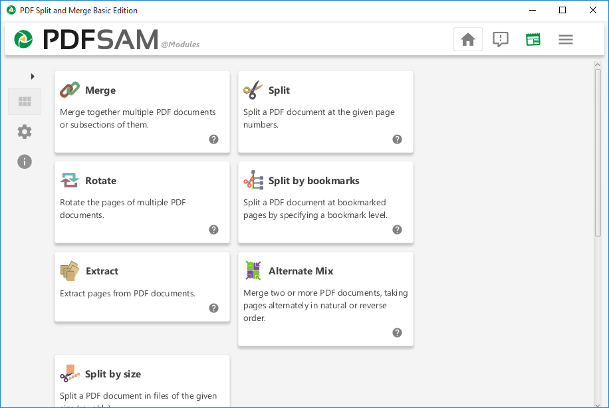This screenshot has width=609, height=408.
Task: Click the Home button in header
Action: tap(468, 39)
